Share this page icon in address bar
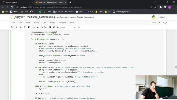Image resolution: width=177 pixels, height=100 pixels. [x=150, y=7]
